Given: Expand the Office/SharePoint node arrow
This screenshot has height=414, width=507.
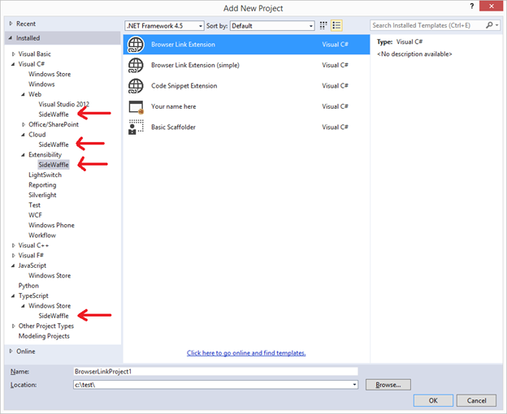Looking at the screenshot, I should tap(24, 124).
